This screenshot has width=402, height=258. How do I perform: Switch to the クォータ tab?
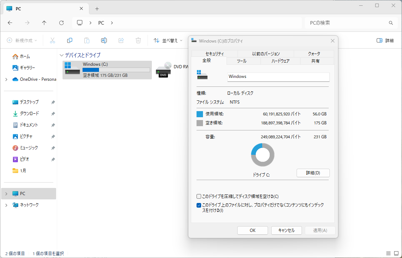[x=314, y=54]
